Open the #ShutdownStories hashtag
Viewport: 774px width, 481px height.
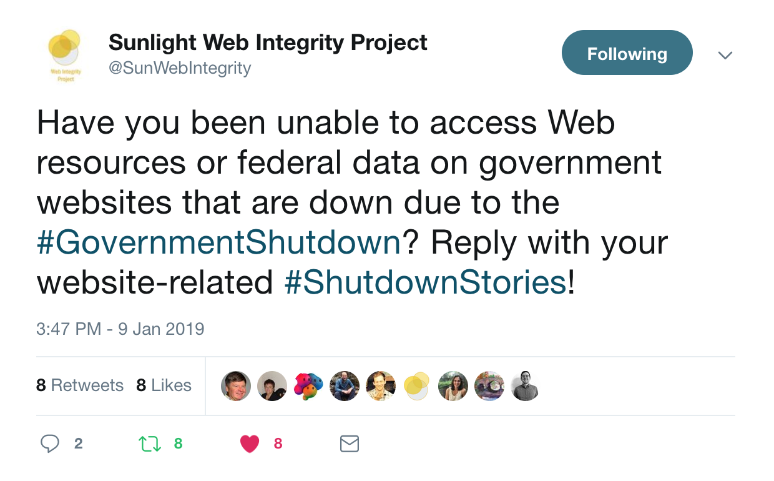426,282
